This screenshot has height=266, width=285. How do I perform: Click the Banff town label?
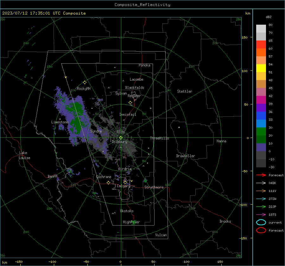(x=52, y=176)
